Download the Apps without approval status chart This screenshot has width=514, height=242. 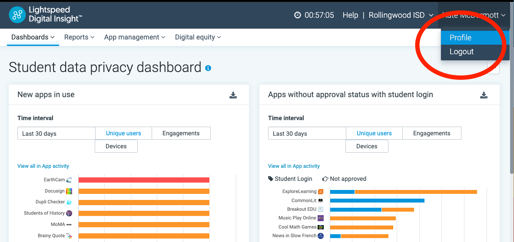pyautogui.click(x=484, y=95)
